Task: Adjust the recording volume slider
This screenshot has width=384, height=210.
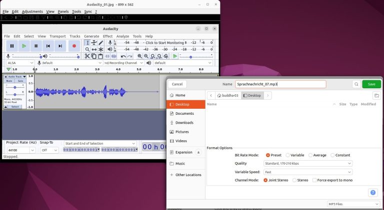Action: [27, 57]
